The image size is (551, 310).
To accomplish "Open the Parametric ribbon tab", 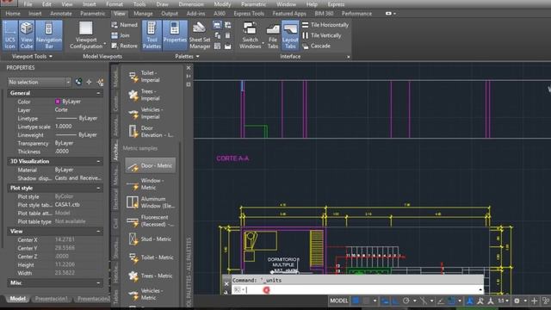I will tap(92, 14).
